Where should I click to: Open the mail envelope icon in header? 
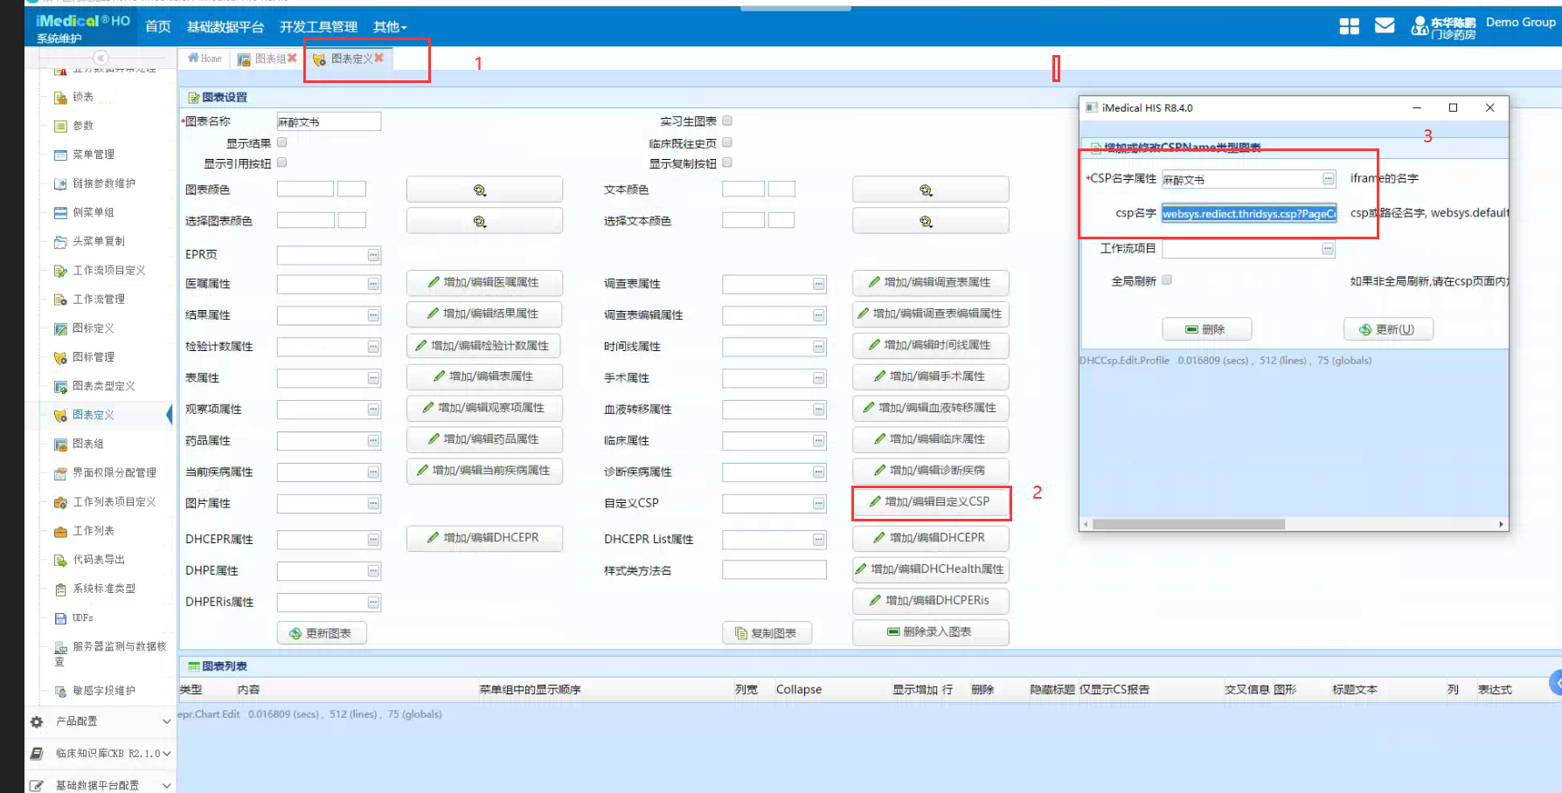(1385, 26)
